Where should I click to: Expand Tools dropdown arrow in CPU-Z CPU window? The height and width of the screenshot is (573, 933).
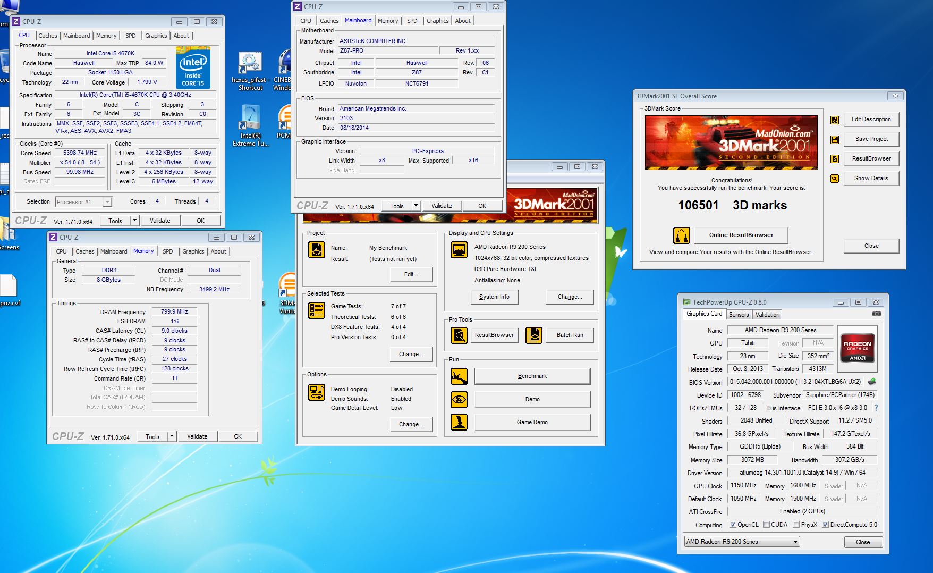[x=135, y=221]
